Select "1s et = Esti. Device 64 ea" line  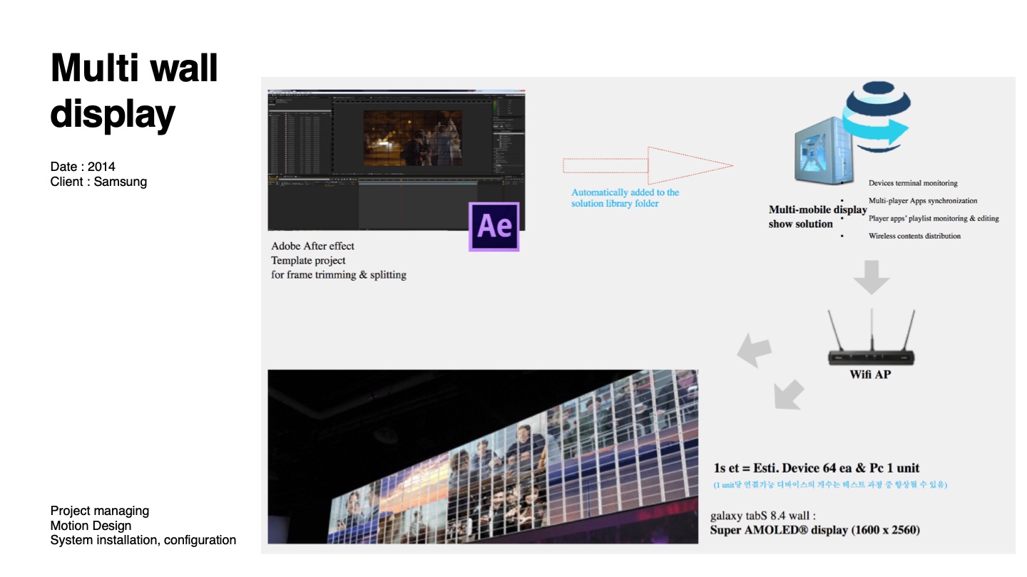(x=817, y=468)
